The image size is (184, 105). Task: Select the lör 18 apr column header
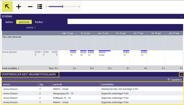156,33
